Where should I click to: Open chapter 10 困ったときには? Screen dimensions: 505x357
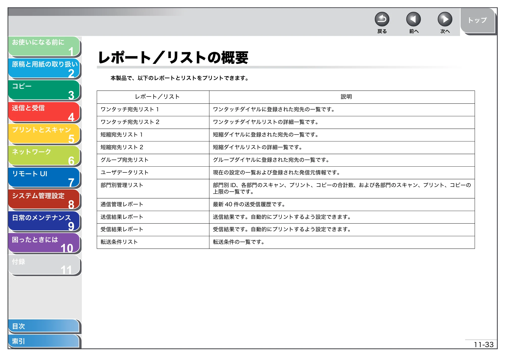tap(44, 243)
